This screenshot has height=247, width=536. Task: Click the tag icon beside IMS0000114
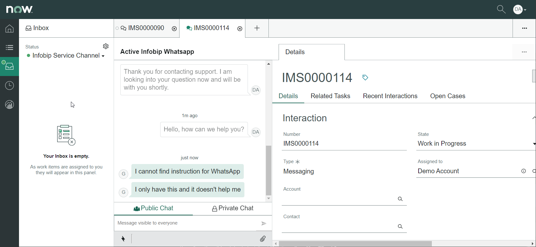pyautogui.click(x=365, y=78)
